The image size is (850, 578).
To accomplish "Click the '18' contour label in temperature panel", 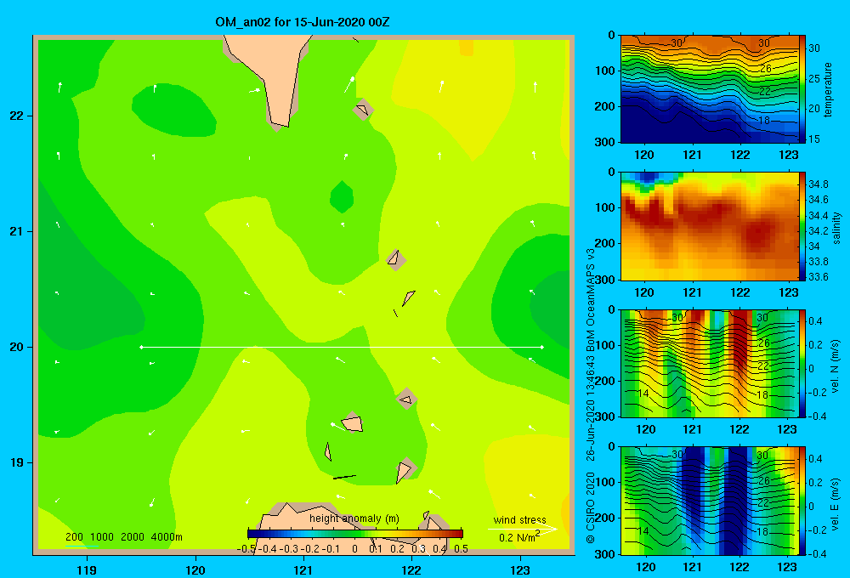I will coord(764,121).
